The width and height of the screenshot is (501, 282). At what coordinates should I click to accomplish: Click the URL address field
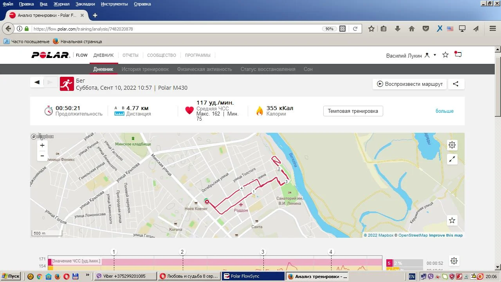pyautogui.click(x=176, y=29)
